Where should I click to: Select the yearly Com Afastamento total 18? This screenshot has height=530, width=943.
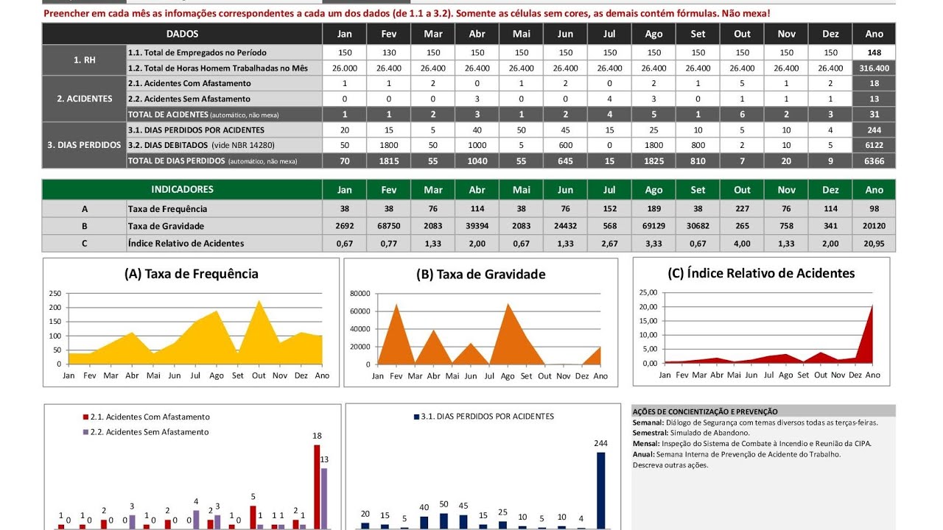874,83
